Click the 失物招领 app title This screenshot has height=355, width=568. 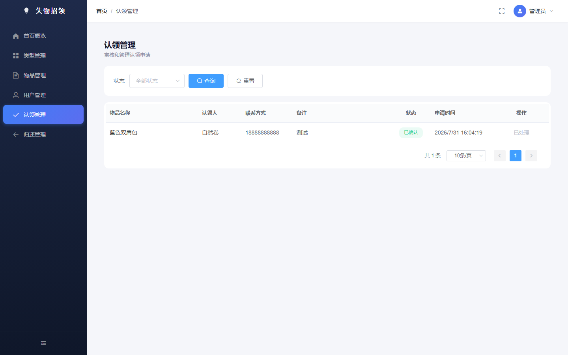50,11
